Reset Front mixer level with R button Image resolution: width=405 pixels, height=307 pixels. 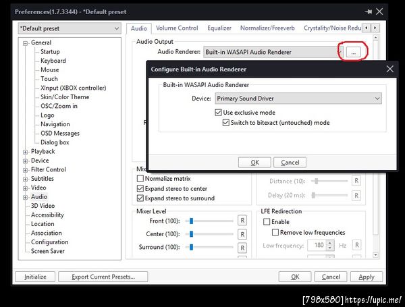[x=242, y=221]
